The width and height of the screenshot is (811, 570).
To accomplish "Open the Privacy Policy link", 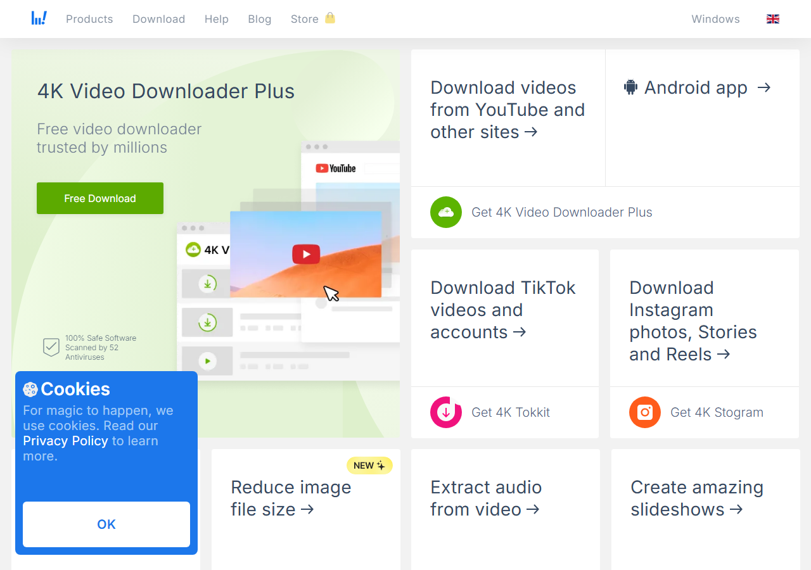I will (65, 441).
